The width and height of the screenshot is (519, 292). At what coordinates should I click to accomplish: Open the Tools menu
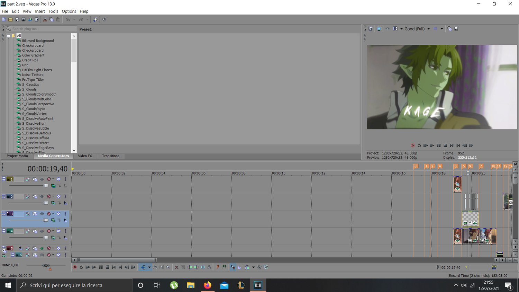click(x=53, y=11)
